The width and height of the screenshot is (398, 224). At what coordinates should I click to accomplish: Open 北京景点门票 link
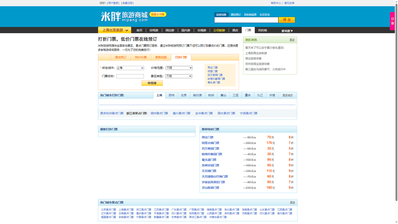tap(109, 210)
